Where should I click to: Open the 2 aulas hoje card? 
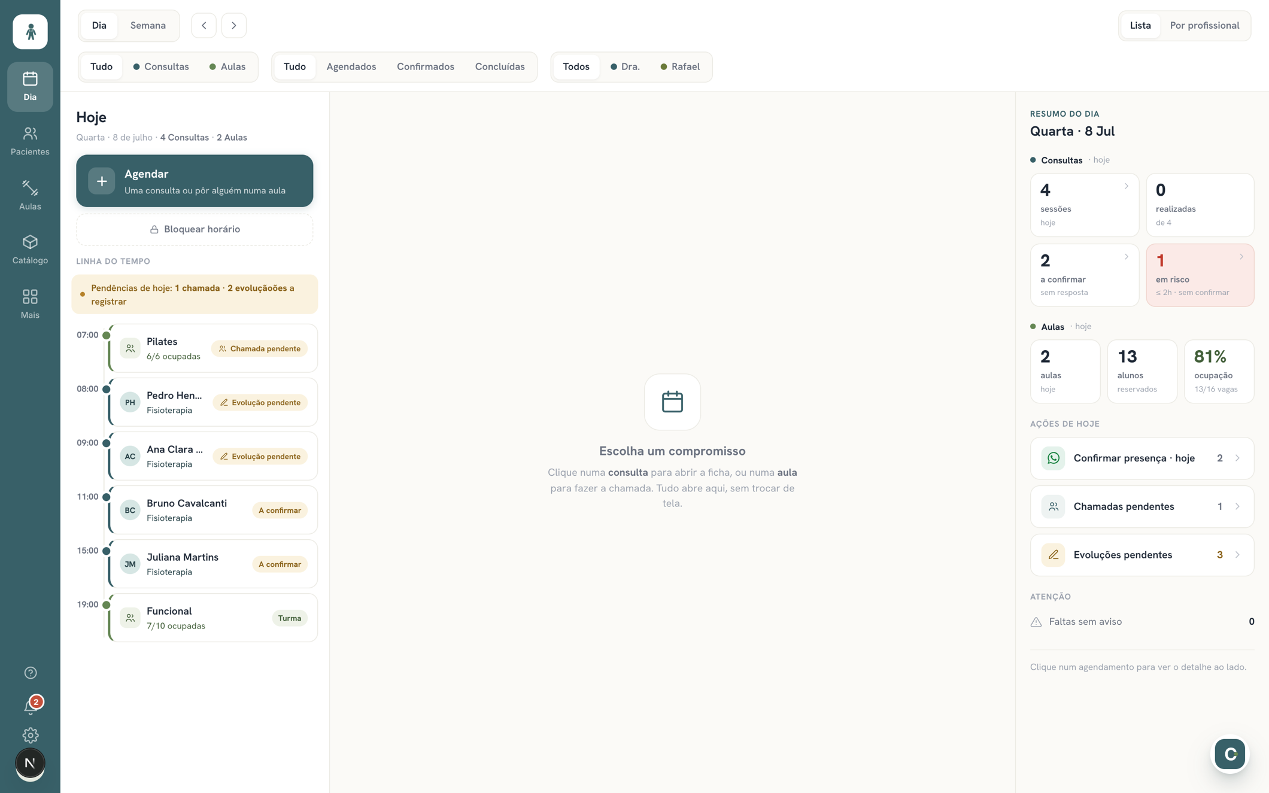pos(1065,372)
